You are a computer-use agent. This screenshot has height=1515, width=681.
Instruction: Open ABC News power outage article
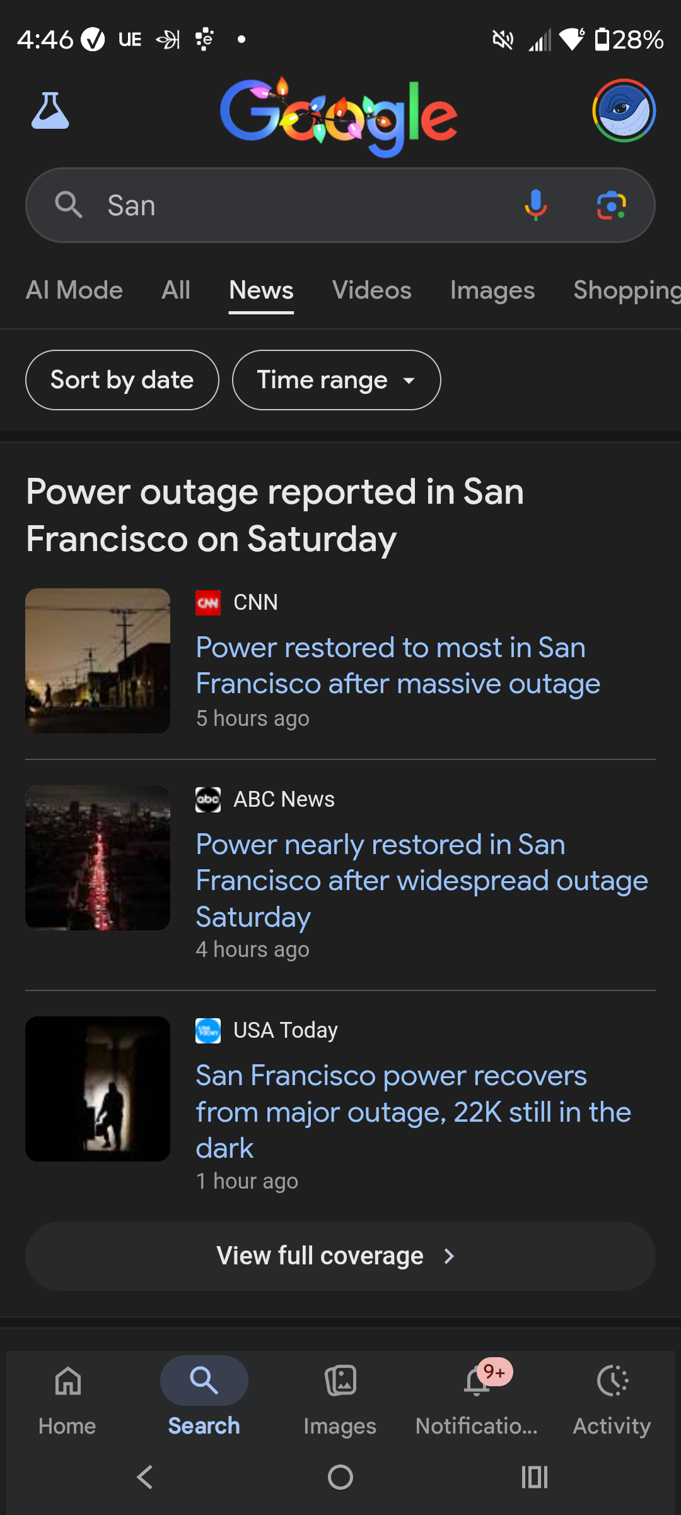click(x=421, y=880)
